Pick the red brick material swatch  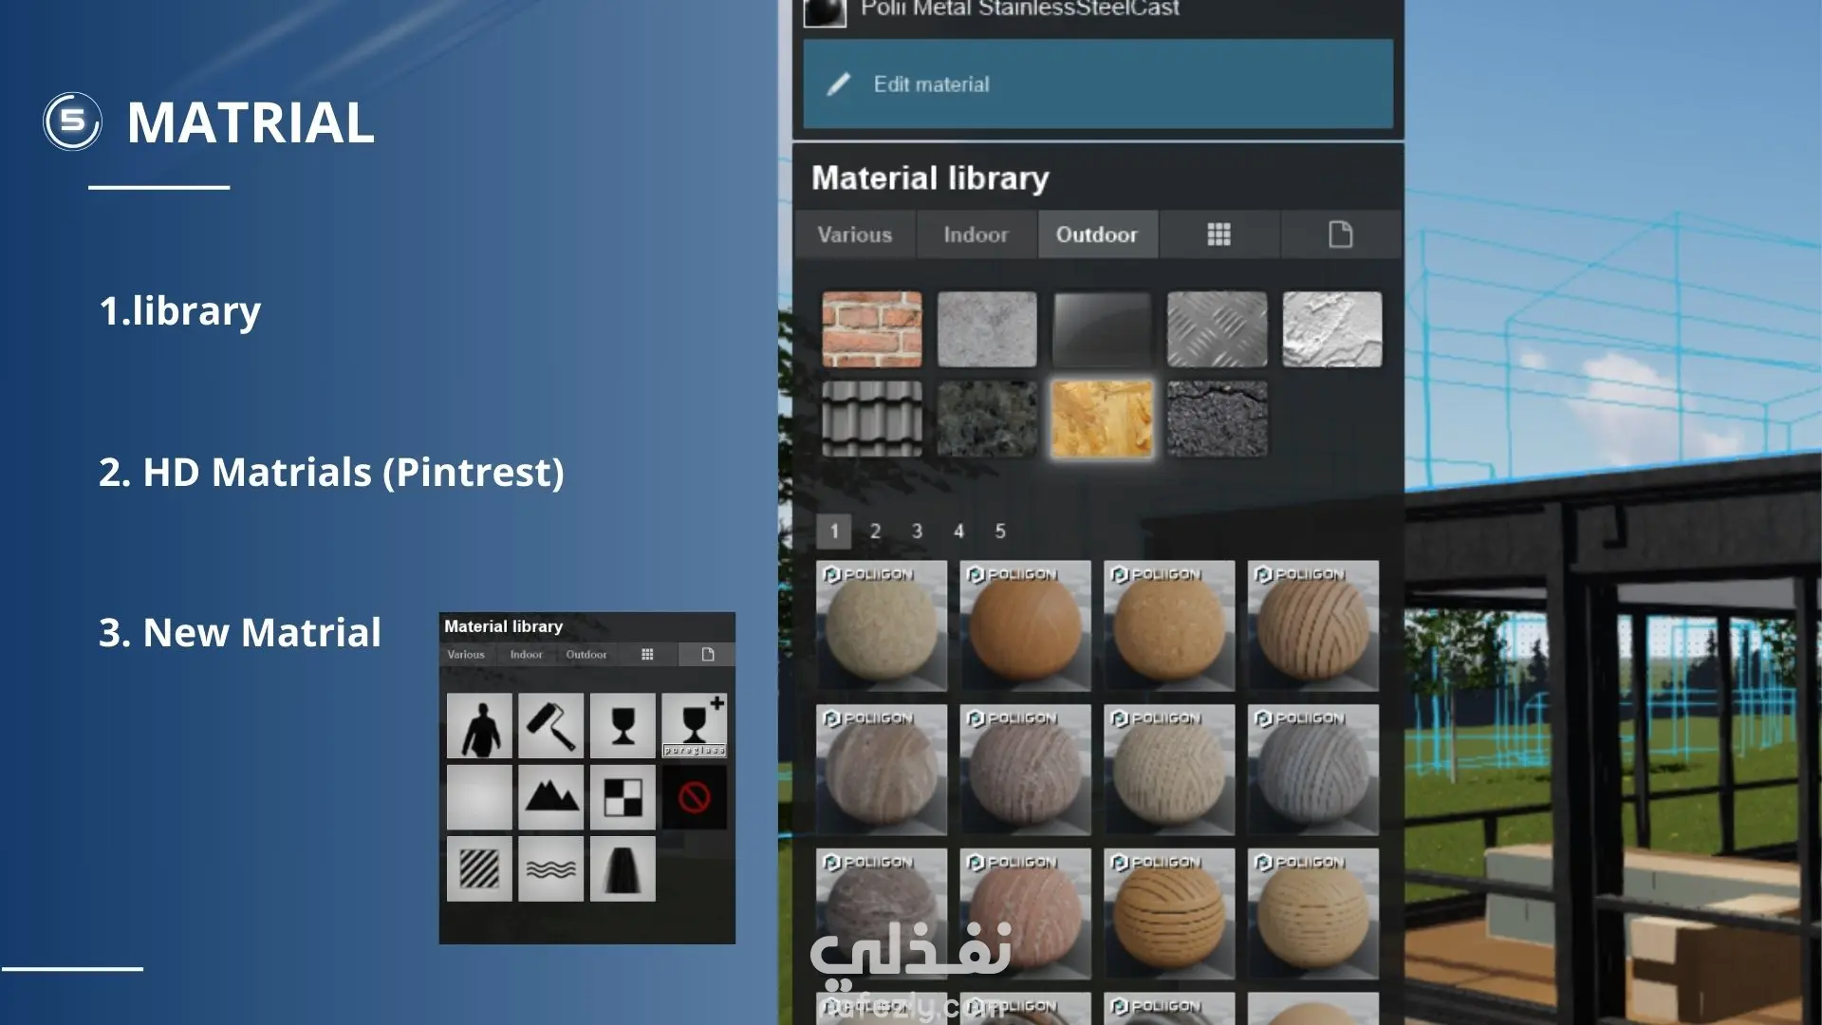[x=871, y=329]
